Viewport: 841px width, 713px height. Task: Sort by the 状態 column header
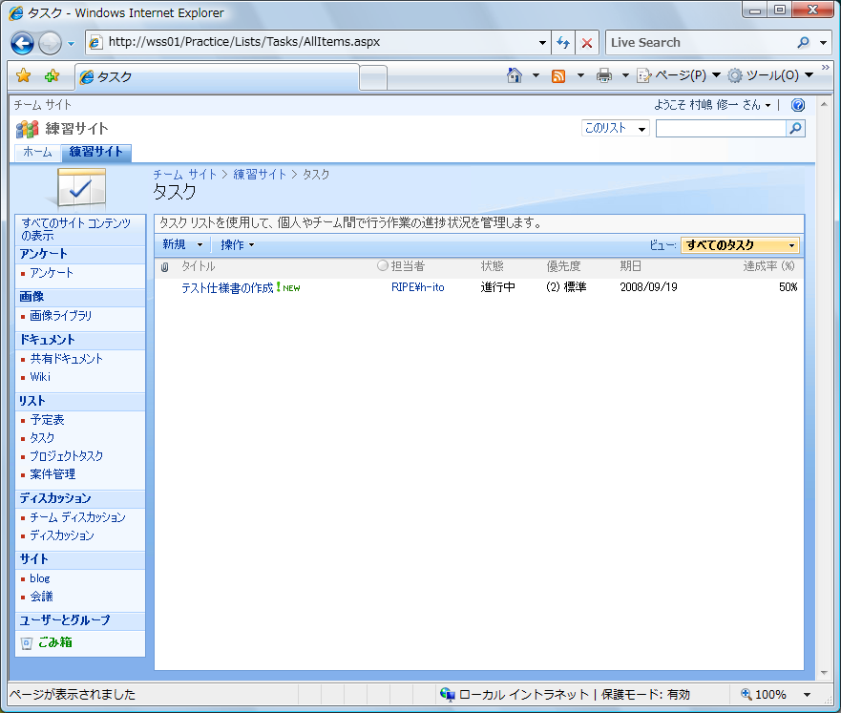tap(492, 266)
